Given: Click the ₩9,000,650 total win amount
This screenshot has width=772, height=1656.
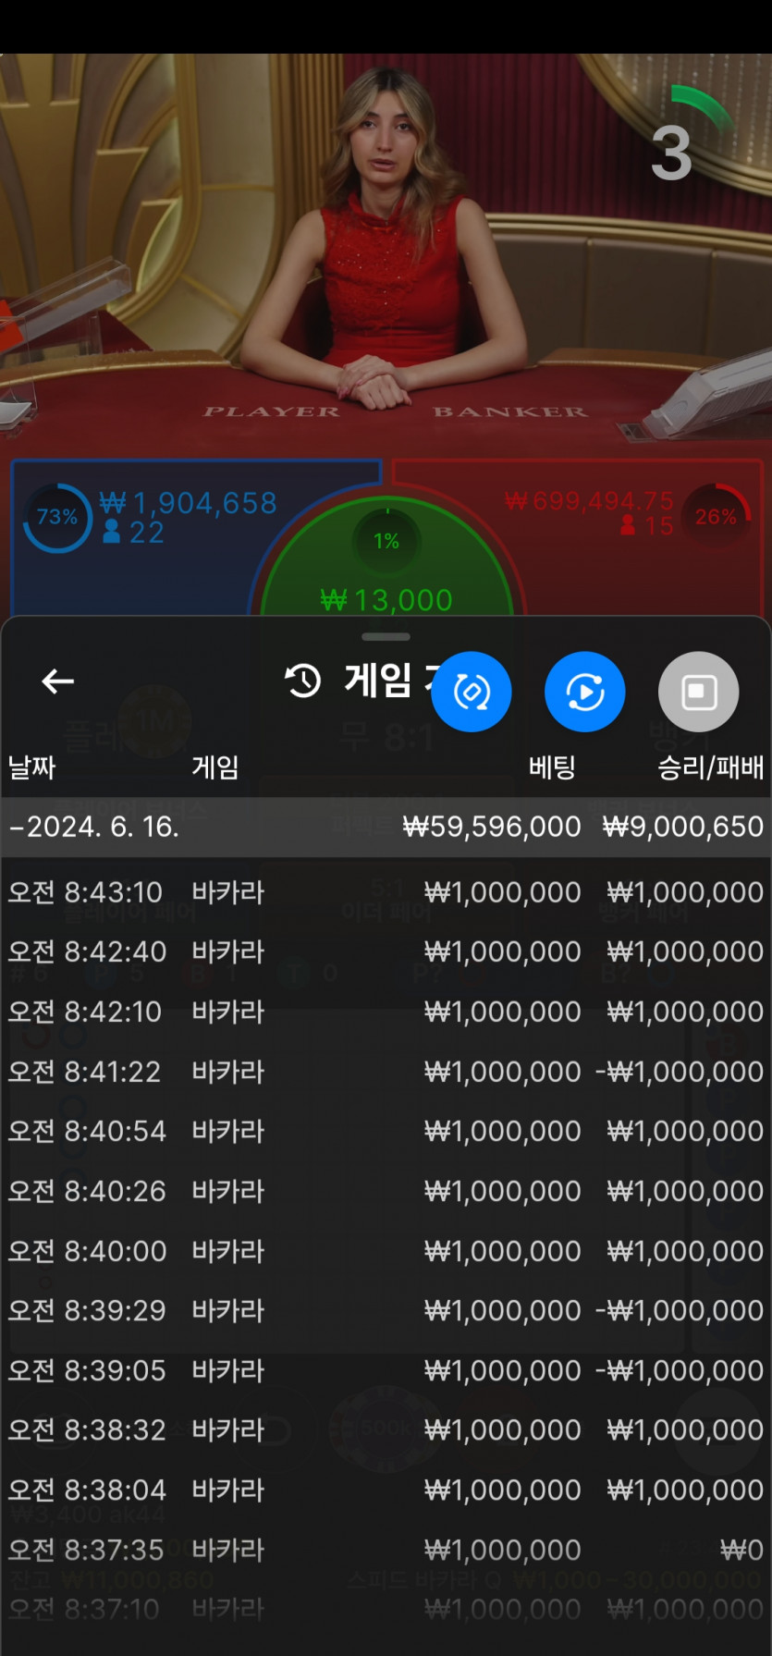Looking at the screenshot, I should coord(683,827).
